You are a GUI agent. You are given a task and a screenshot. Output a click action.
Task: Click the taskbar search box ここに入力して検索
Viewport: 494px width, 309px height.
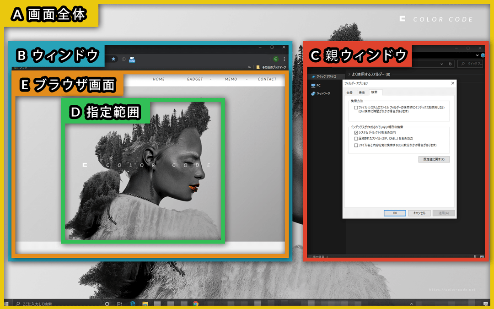(56, 304)
